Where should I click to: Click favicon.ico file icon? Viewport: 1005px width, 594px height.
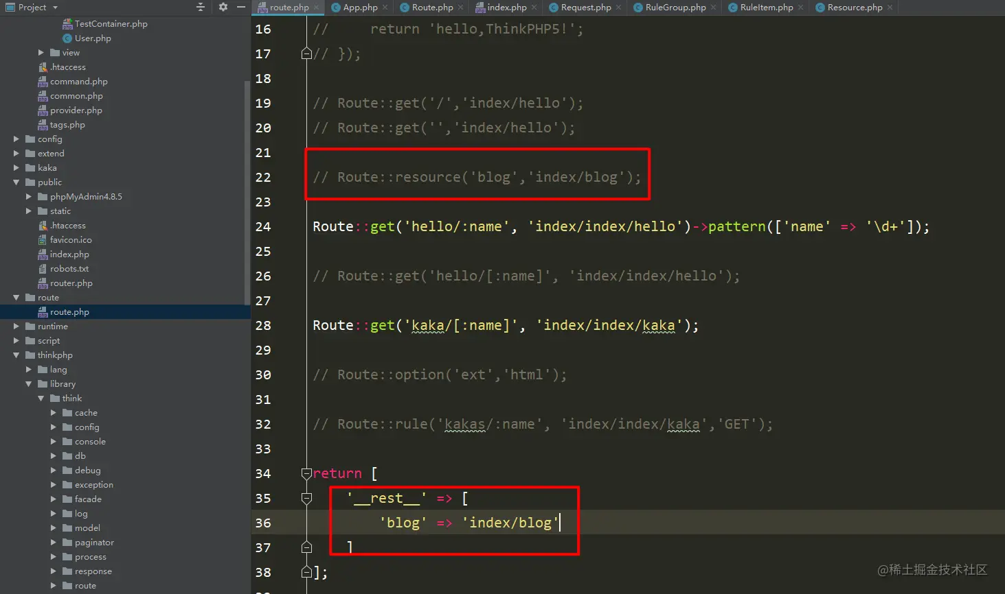click(43, 240)
